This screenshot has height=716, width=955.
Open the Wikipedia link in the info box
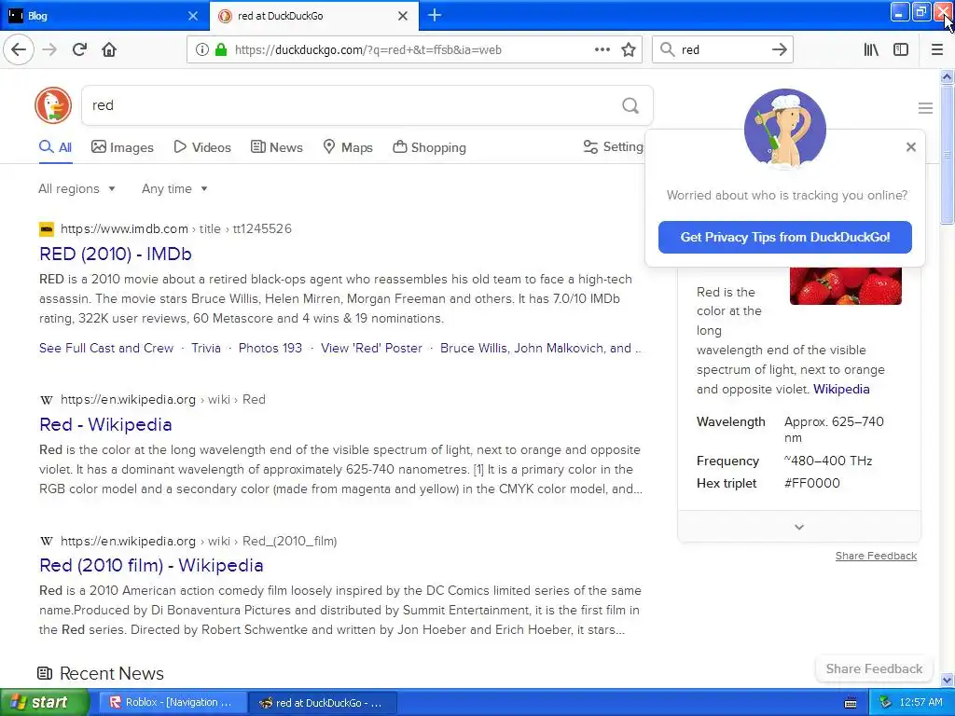click(x=841, y=389)
